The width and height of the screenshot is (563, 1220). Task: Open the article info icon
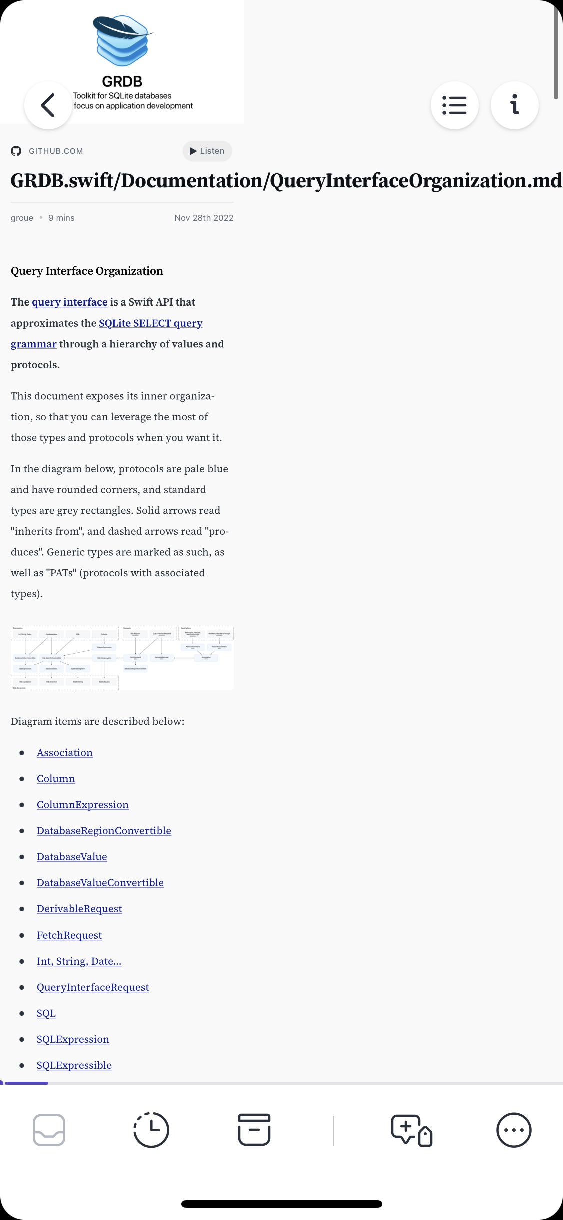(x=514, y=105)
